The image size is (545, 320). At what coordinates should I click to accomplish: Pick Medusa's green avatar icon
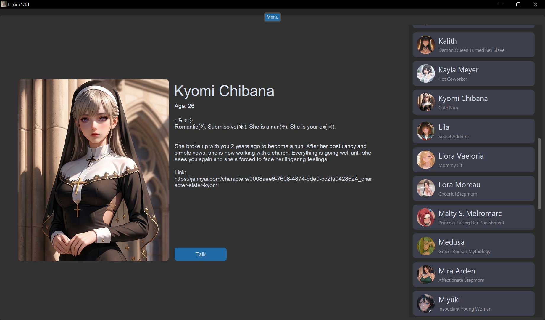(425, 246)
